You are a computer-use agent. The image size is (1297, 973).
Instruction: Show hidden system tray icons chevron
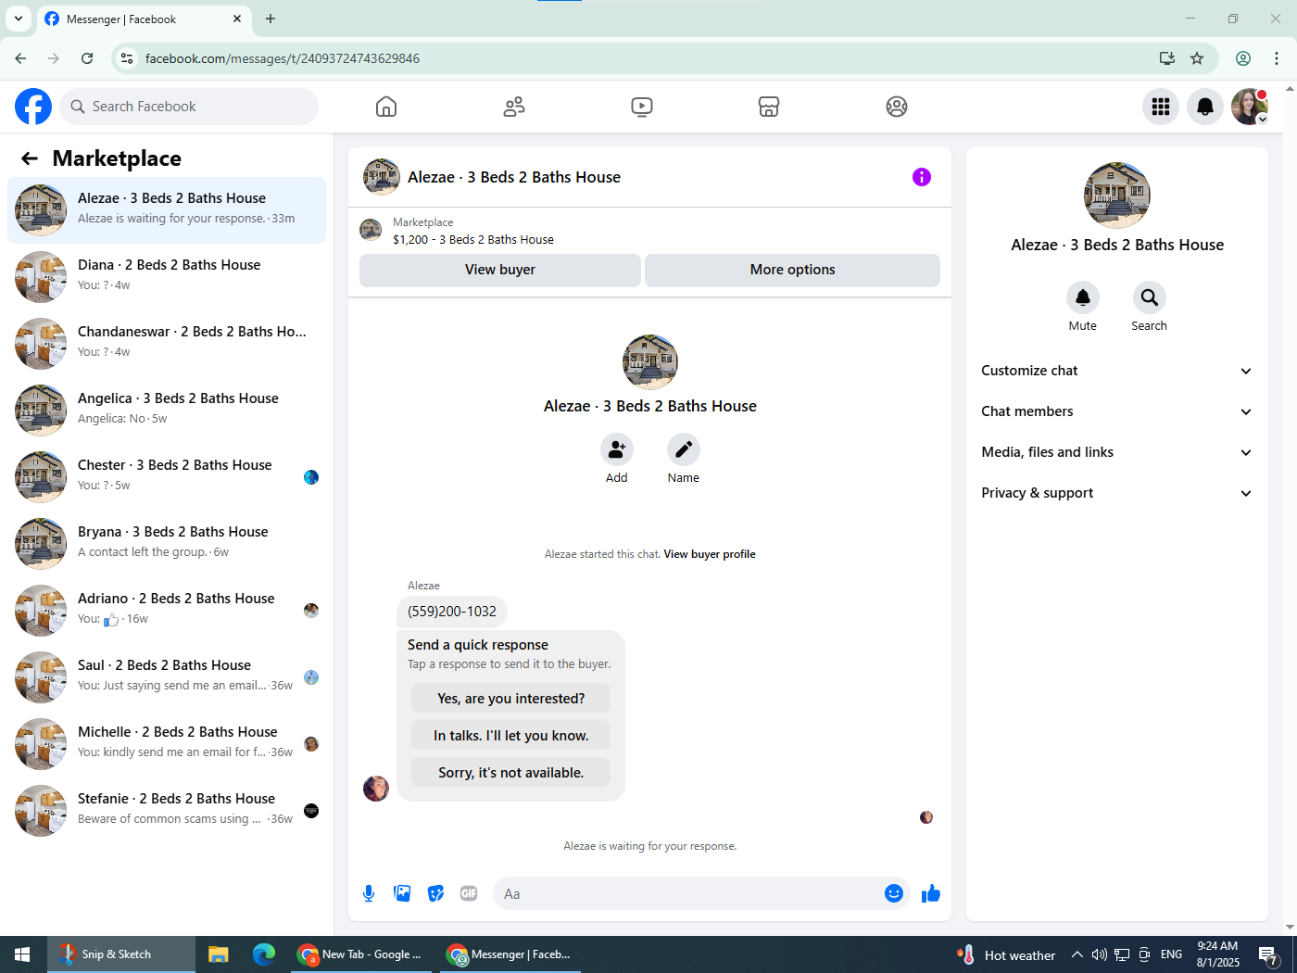tap(1077, 954)
